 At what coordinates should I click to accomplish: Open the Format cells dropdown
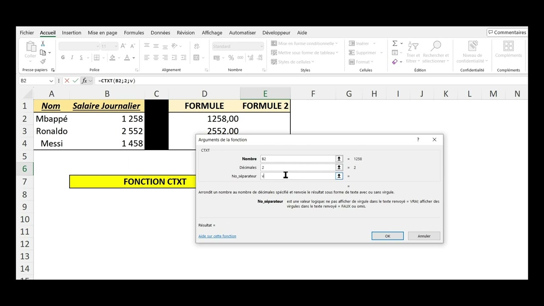tap(361, 62)
